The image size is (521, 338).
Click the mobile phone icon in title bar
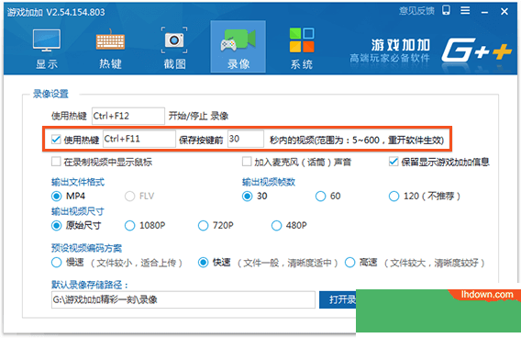(446, 10)
